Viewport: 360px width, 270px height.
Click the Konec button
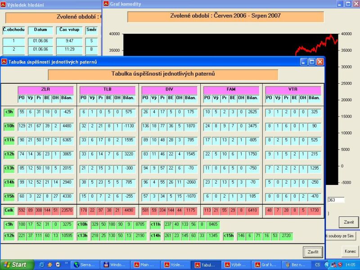(350, 251)
